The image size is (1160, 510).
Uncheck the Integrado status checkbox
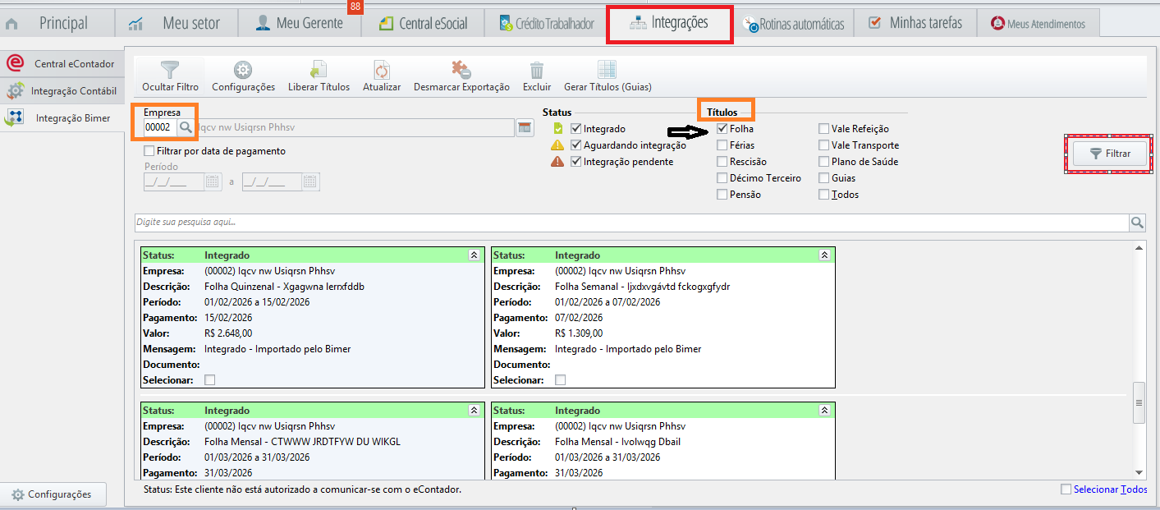[575, 129]
